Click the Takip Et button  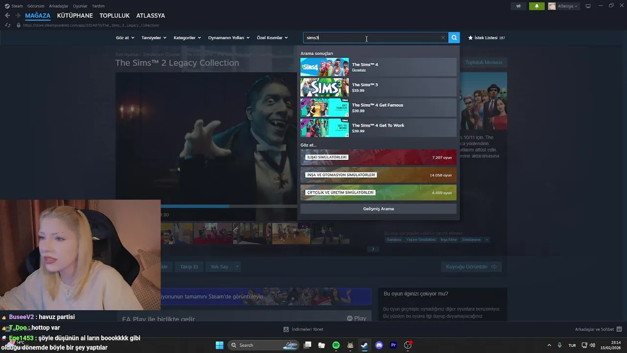tap(189, 267)
